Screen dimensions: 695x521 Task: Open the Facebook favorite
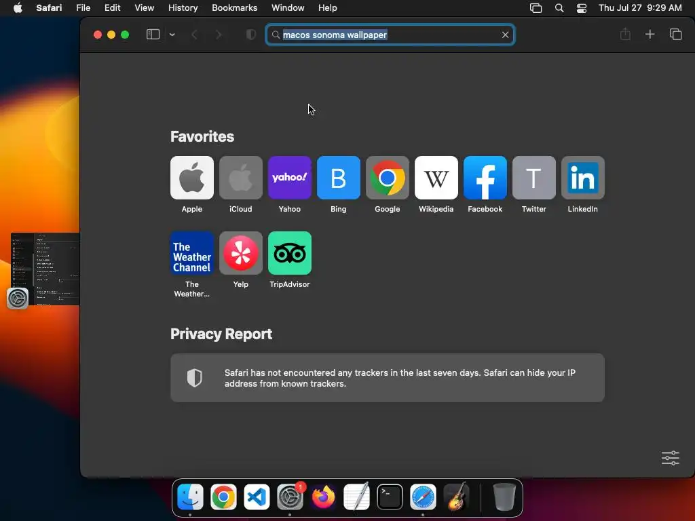[x=485, y=178]
